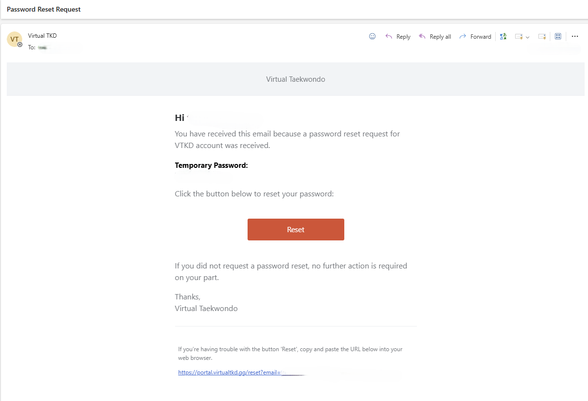The width and height of the screenshot is (588, 401).
Task: Click the Virtual TKD sender name
Action: click(x=43, y=36)
